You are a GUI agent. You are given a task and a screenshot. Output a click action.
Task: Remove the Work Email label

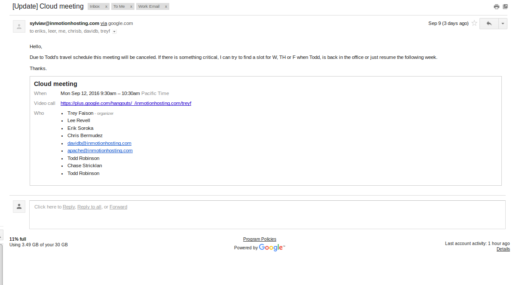coord(166,6)
